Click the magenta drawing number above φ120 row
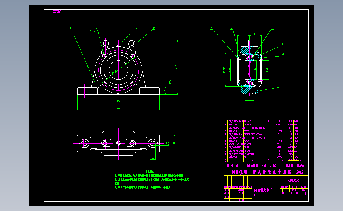 294,181
